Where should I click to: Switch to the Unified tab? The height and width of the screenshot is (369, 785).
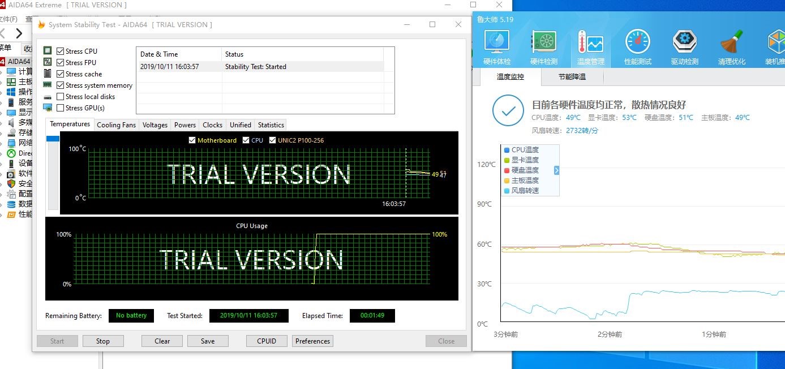(x=241, y=125)
